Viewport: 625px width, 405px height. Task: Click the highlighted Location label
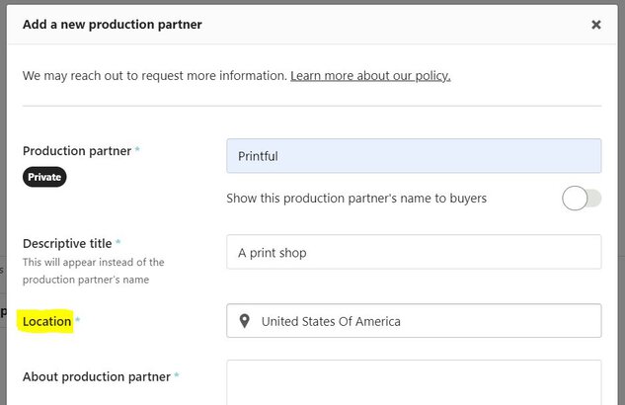point(46,321)
